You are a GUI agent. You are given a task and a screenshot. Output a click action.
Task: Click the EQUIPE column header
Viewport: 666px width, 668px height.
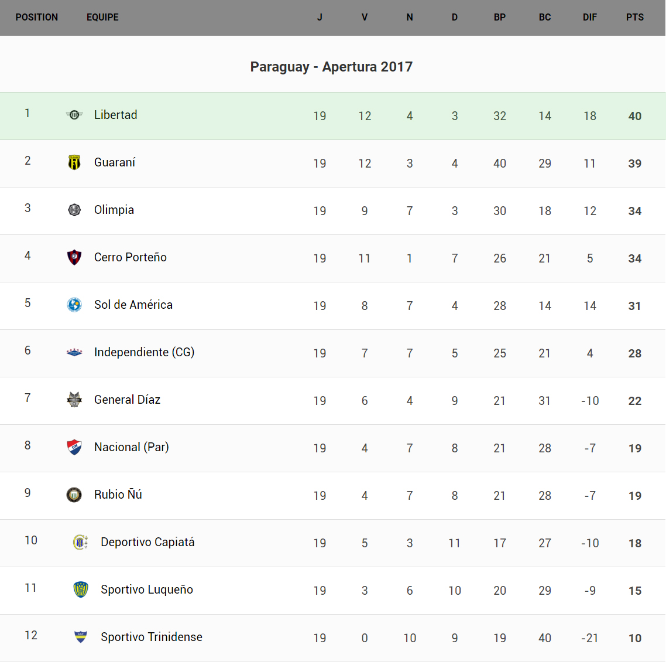click(x=102, y=18)
